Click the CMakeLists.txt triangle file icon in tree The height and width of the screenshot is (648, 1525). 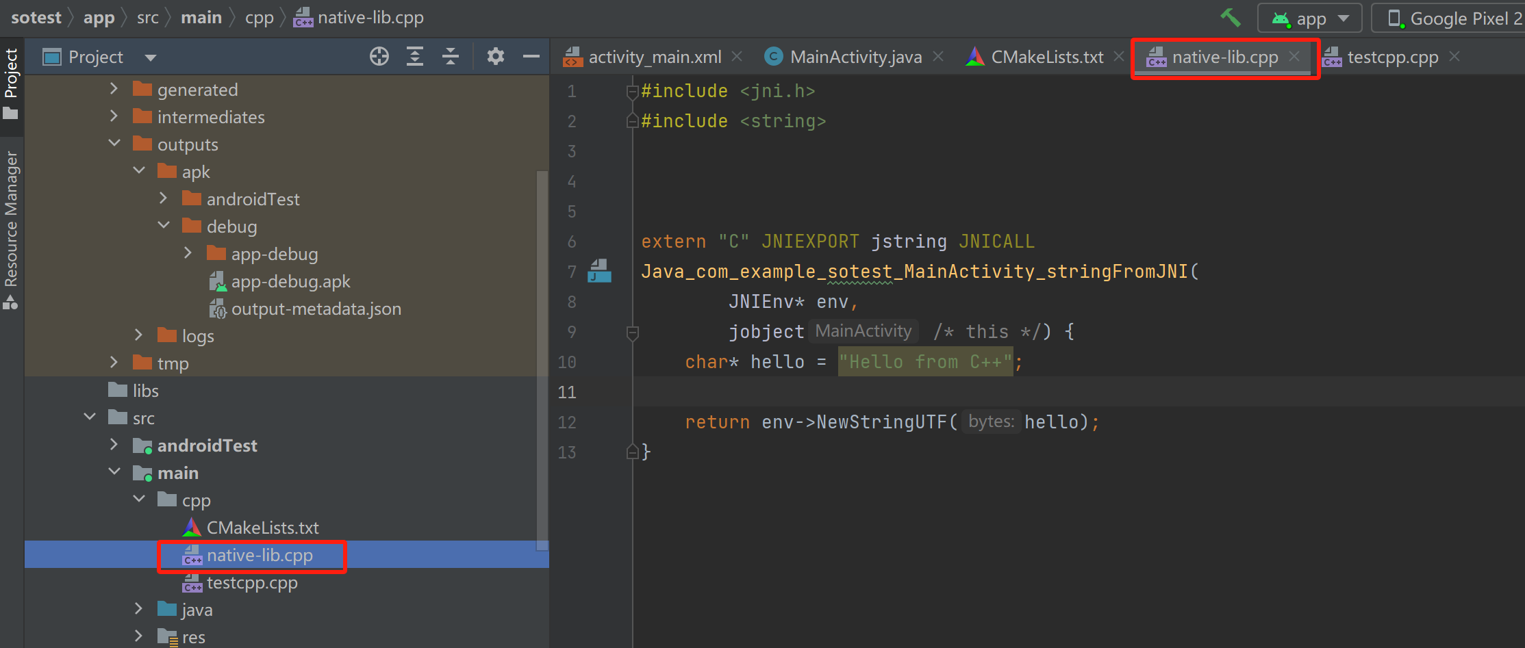(192, 527)
